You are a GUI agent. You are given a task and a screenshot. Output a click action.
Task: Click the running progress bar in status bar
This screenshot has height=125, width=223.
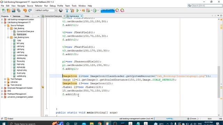click(170, 118)
